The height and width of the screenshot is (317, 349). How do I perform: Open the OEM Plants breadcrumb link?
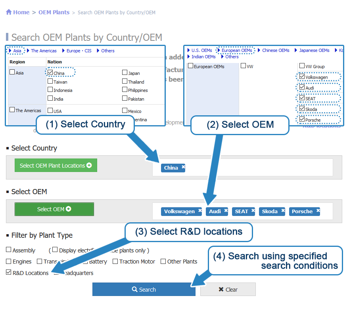point(54,12)
